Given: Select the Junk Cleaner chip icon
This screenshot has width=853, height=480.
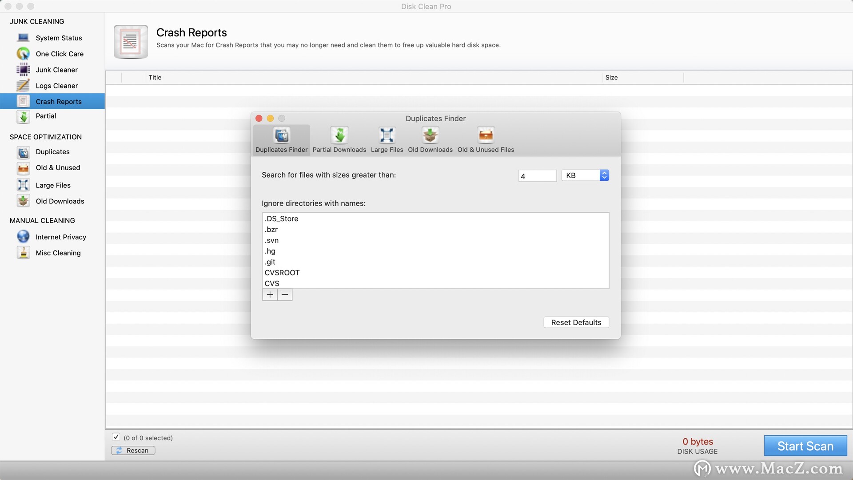Looking at the screenshot, I should [23, 70].
